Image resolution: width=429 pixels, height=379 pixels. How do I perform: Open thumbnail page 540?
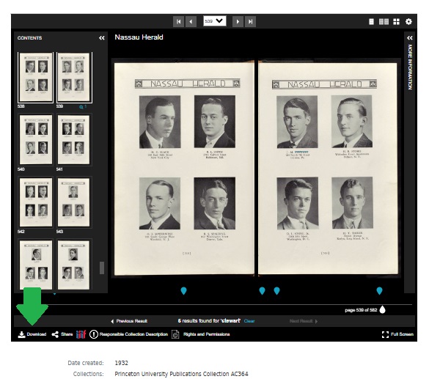(36, 139)
